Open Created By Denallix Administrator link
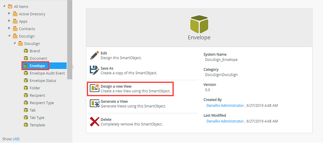The width and height of the screenshot is (323, 143). coord(225,106)
